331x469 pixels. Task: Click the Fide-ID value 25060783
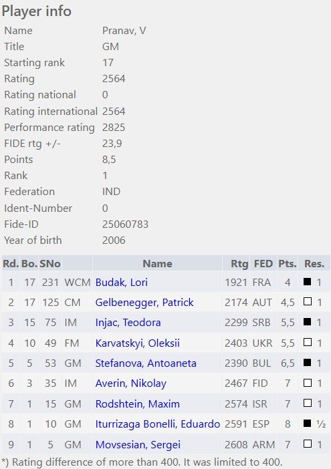click(126, 224)
